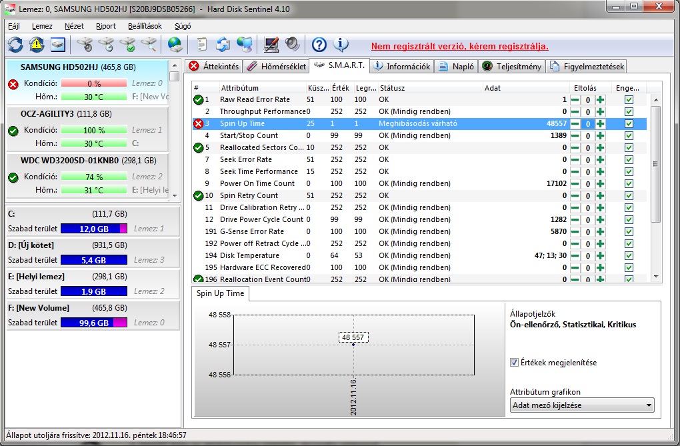This screenshot has height=446, width=680.
Task: Click the globe with disk toolbar icon
Action: (x=175, y=45)
